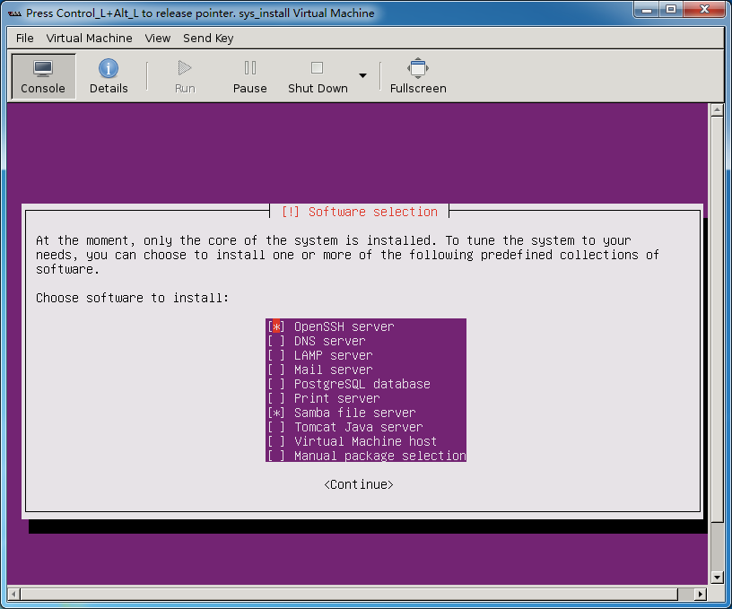Click the virtual machine title bar icon
732x609 pixels.
14,13
